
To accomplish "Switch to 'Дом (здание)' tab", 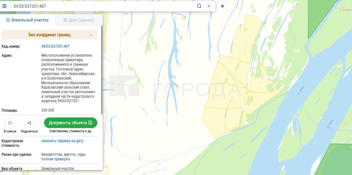I will pyautogui.click(x=79, y=20).
